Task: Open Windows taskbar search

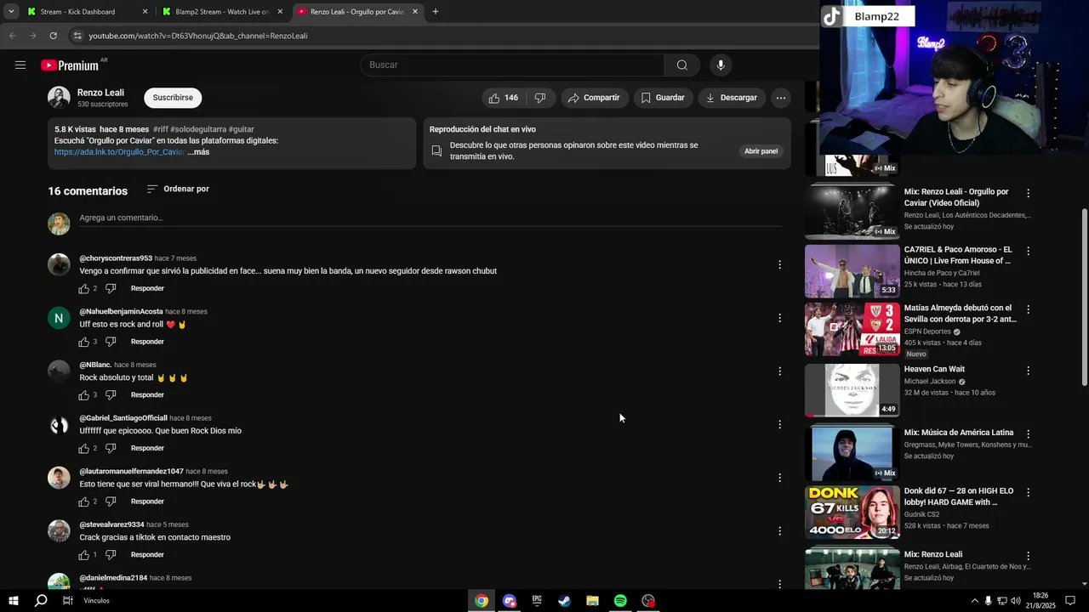Action: 40,601
